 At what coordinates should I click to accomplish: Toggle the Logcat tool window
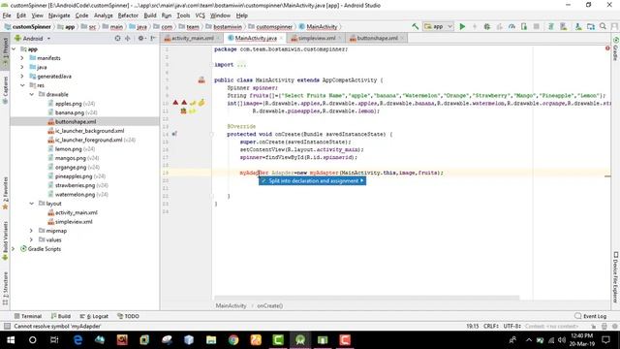pyautogui.click(x=94, y=316)
